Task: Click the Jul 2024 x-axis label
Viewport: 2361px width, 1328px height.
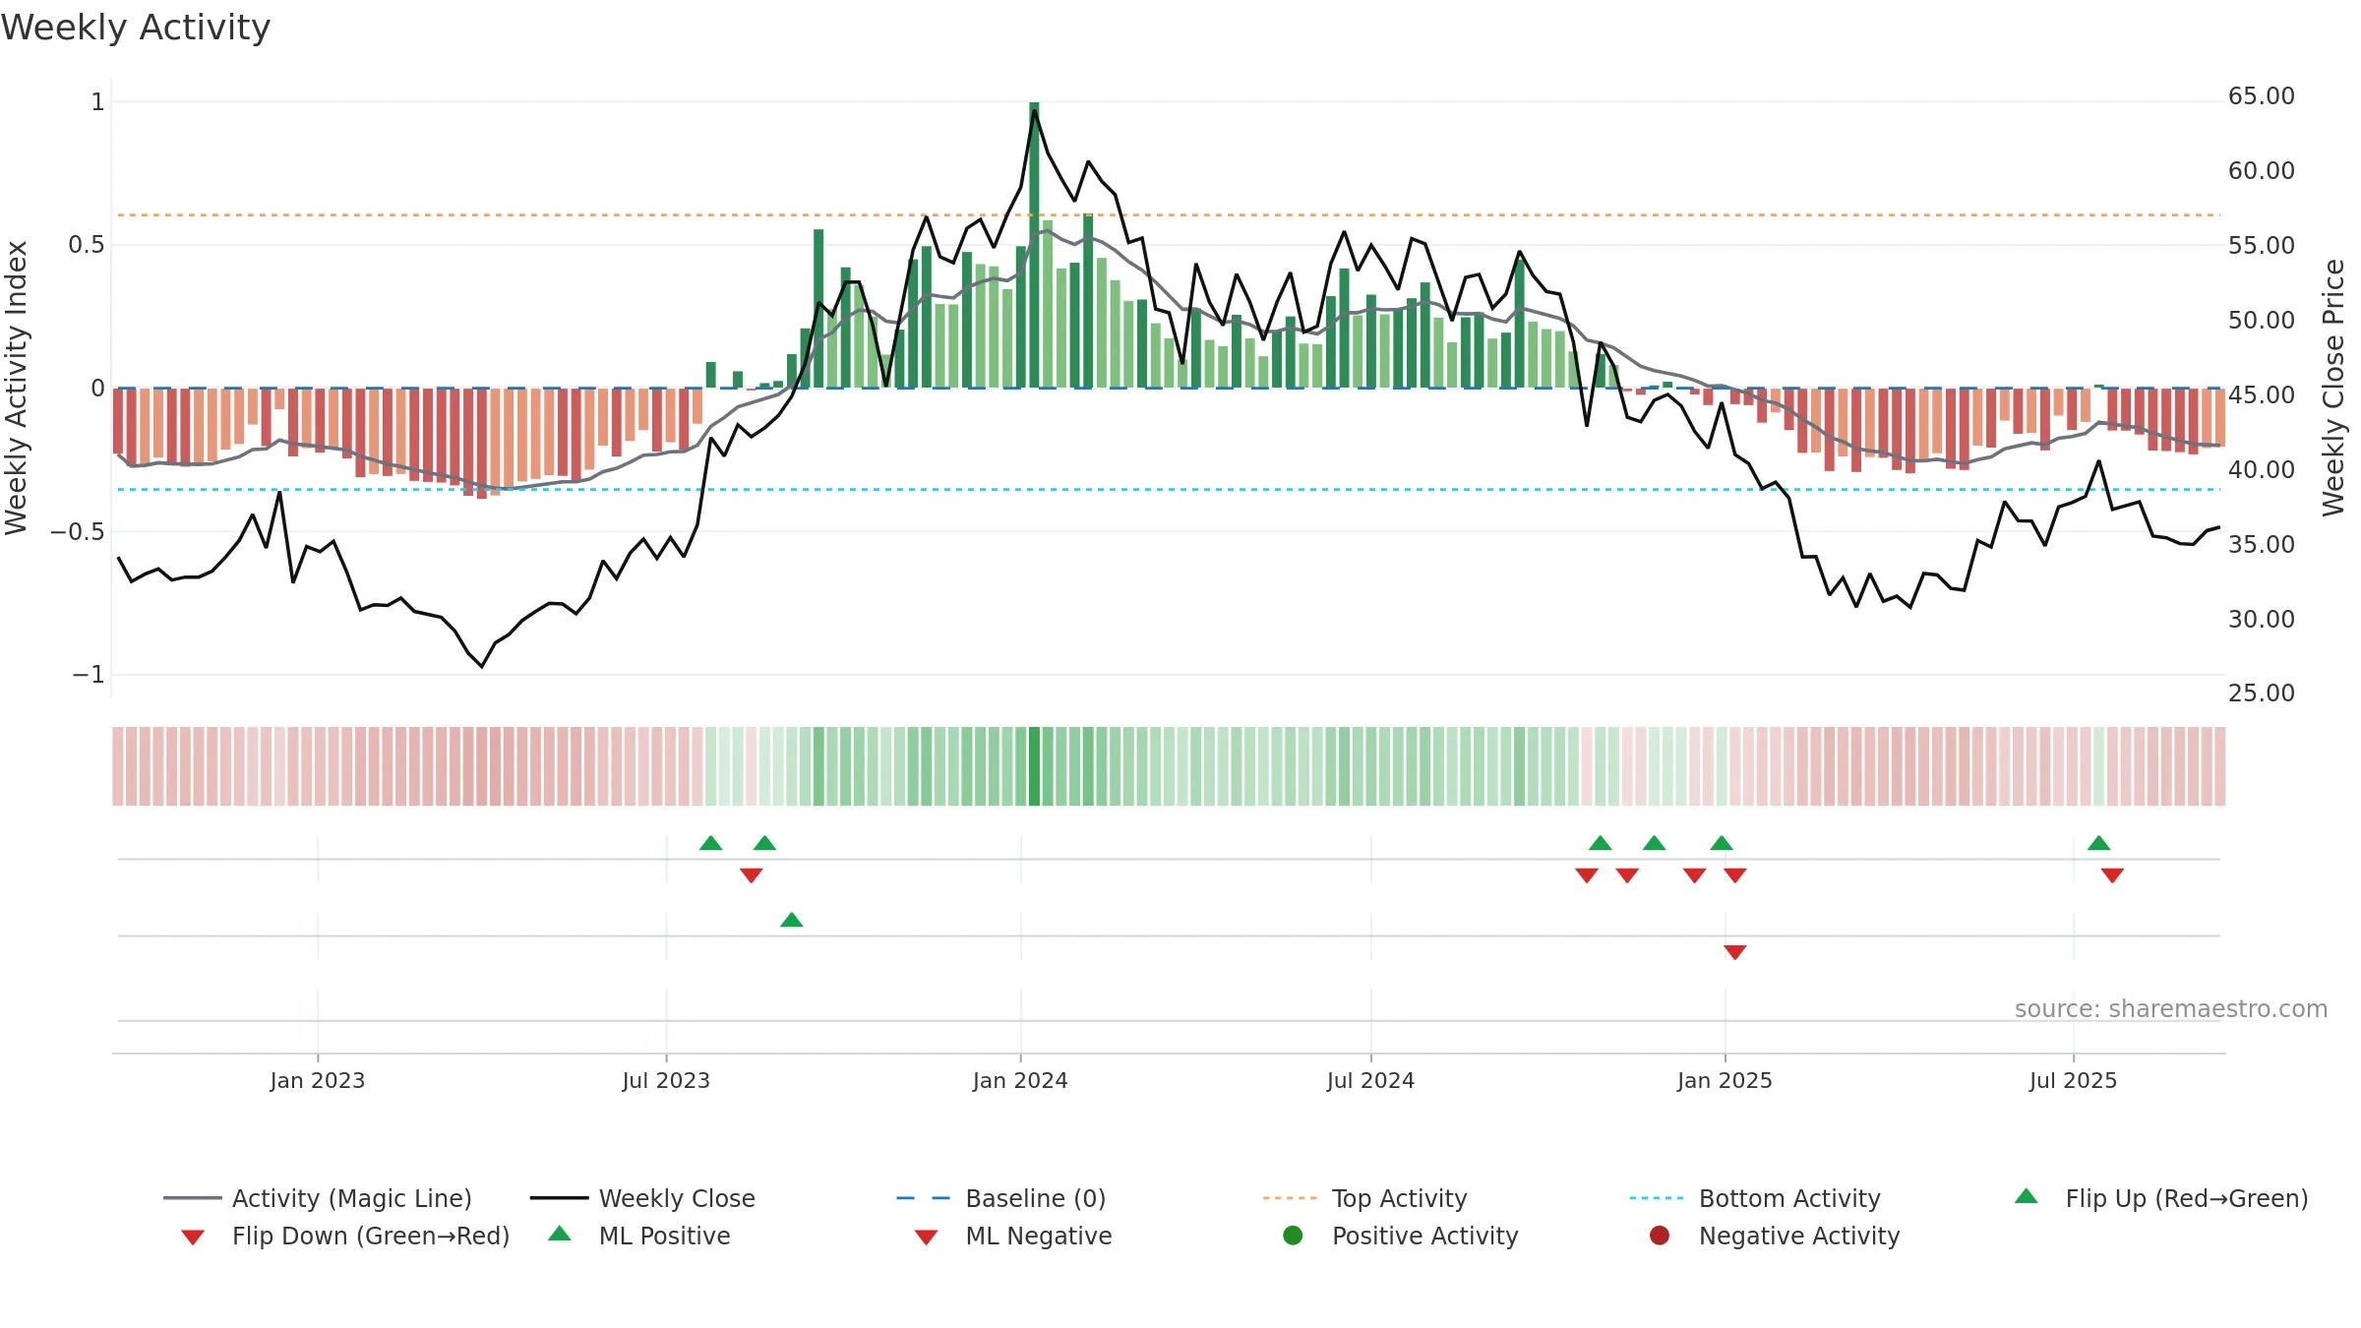Action: (1370, 1080)
